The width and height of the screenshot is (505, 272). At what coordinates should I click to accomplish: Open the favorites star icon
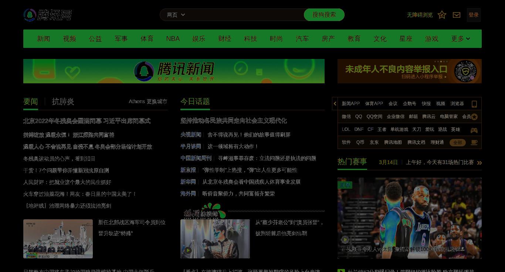442,15
